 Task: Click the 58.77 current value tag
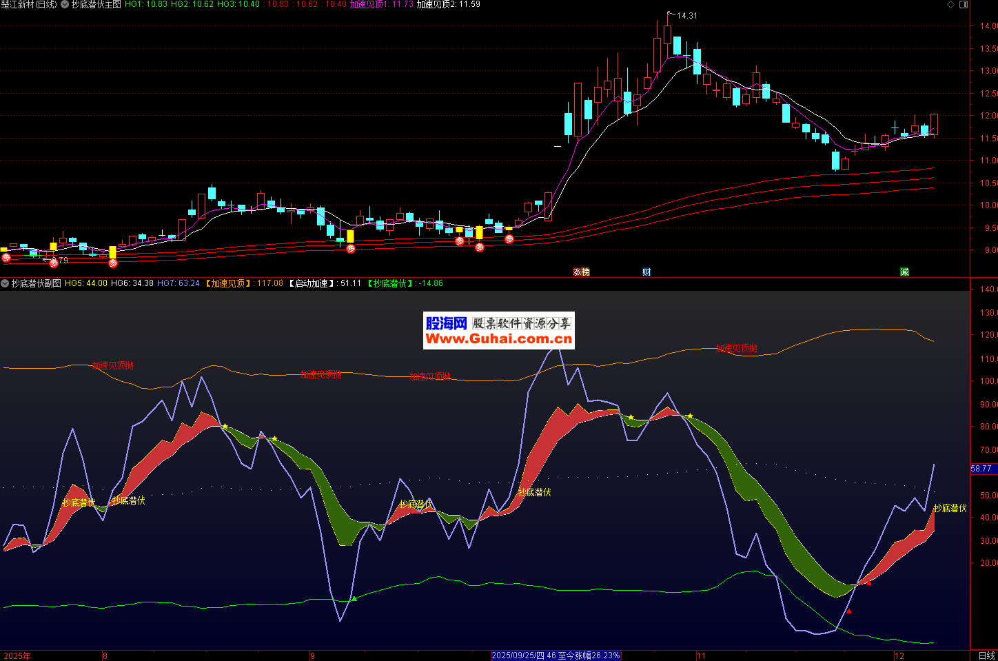[981, 469]
